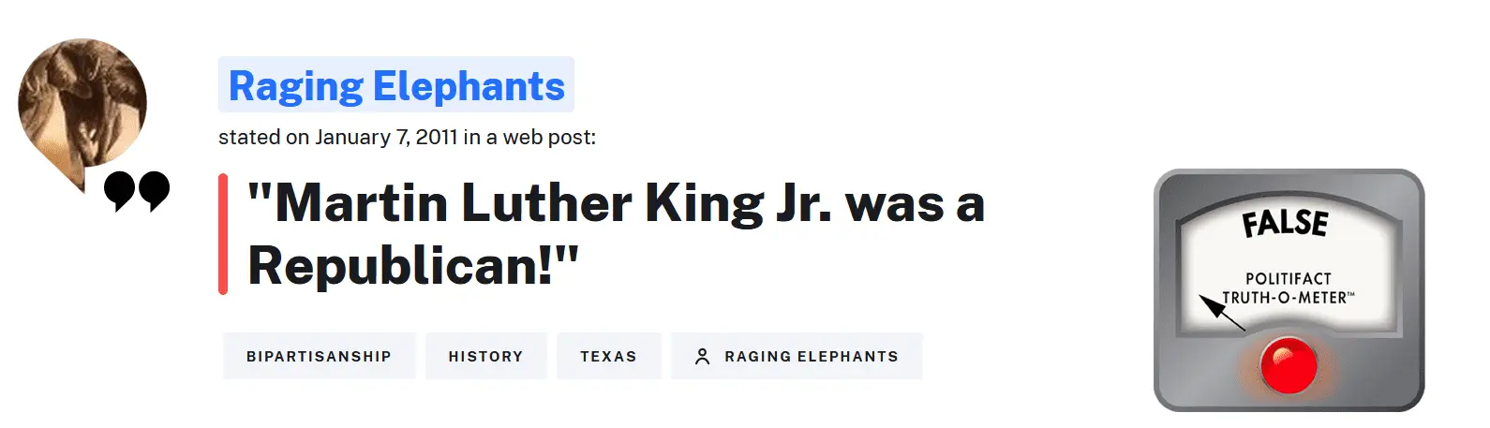
Task: Click the RAGING ELEPHANTS tag label text
Action: point(812,357)
